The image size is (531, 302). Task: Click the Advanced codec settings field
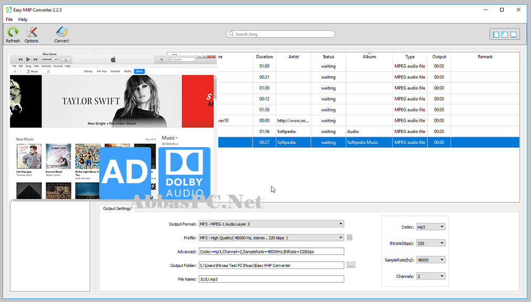coord(271,252)
